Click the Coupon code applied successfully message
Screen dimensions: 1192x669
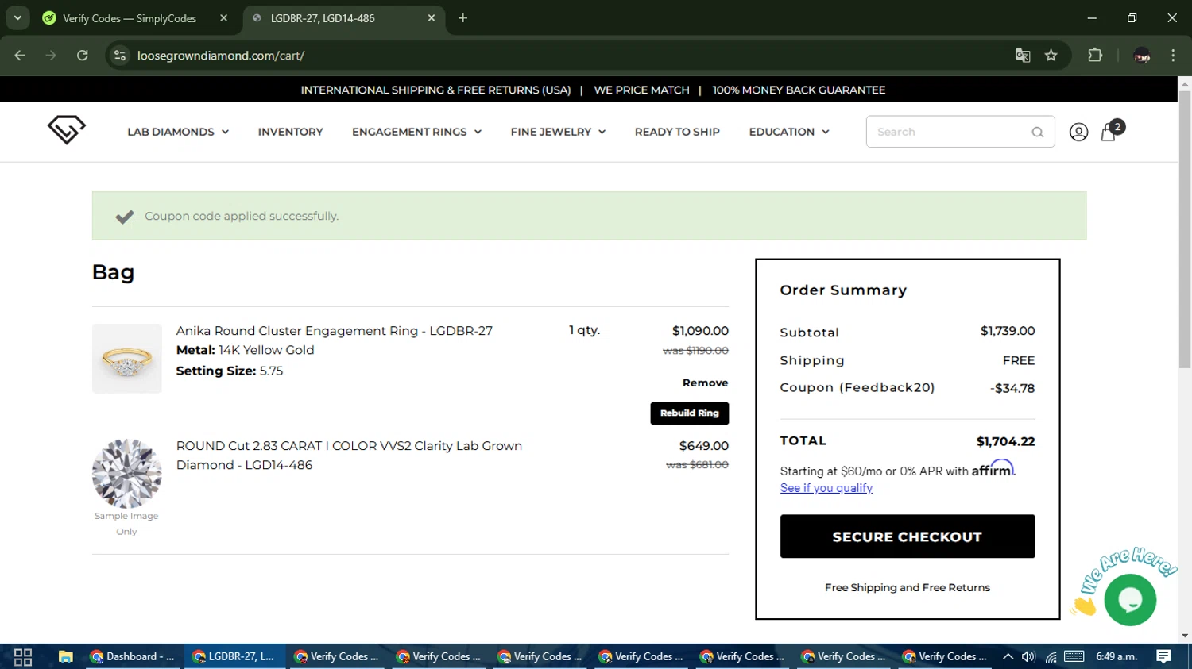pyautogui.click(x=242, y=216)
